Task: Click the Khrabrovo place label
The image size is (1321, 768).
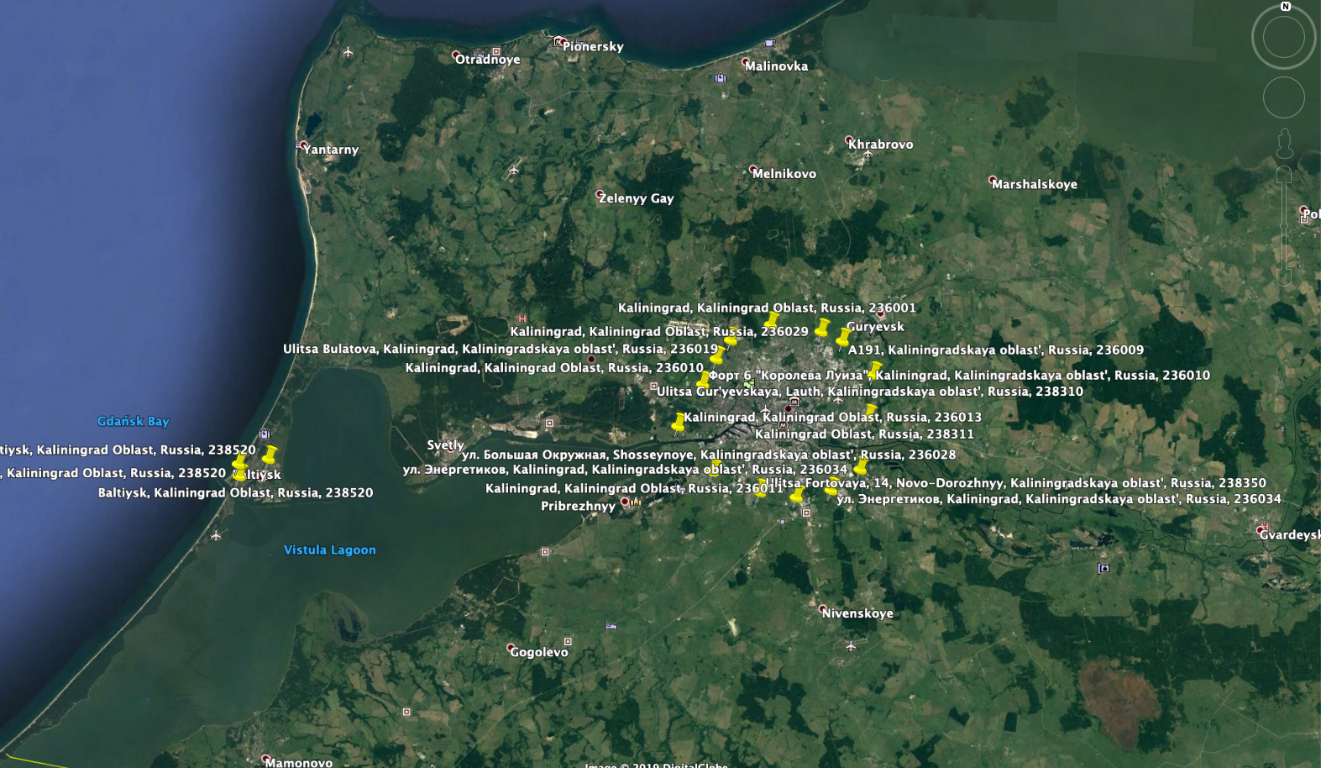Action: (880, 145)
